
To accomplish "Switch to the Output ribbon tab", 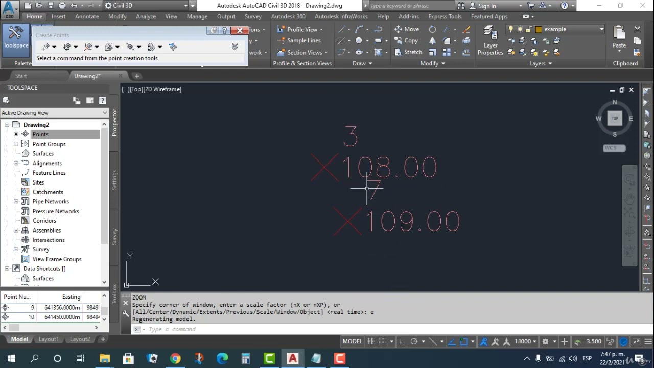I will pos(226,16).
